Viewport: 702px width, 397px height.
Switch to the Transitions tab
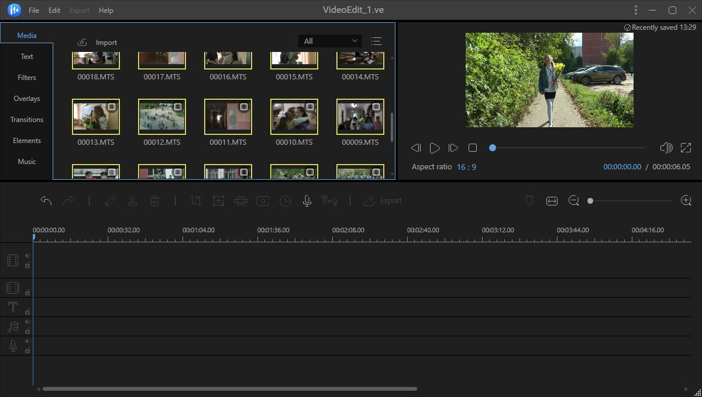(27, 120)
